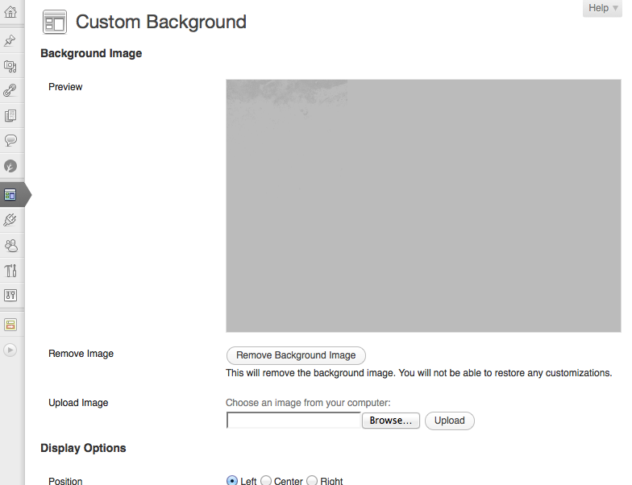This screenshot has height=485, width=632.
Task: Open the Dashboard home icon
Action: tap(10, 11)
